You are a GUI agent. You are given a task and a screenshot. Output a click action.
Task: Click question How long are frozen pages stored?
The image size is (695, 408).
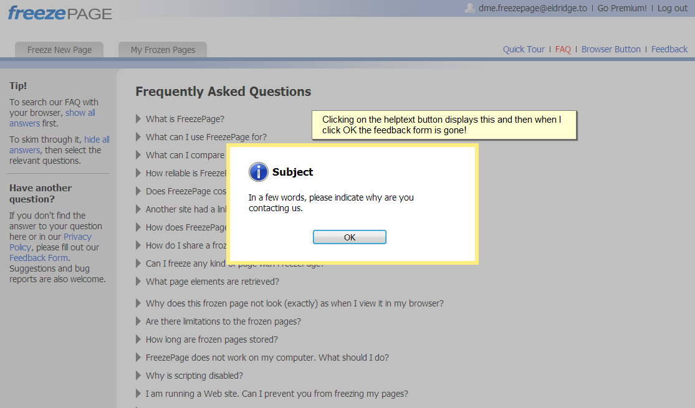[212, 339]
